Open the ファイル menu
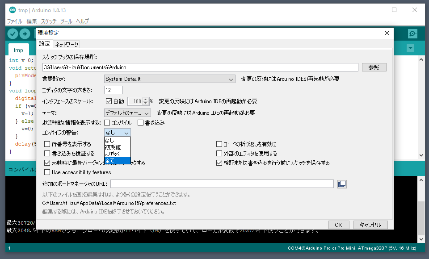 point(14,21)
